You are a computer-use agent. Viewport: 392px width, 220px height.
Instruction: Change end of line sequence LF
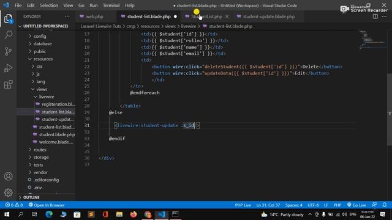pos(326,205)
